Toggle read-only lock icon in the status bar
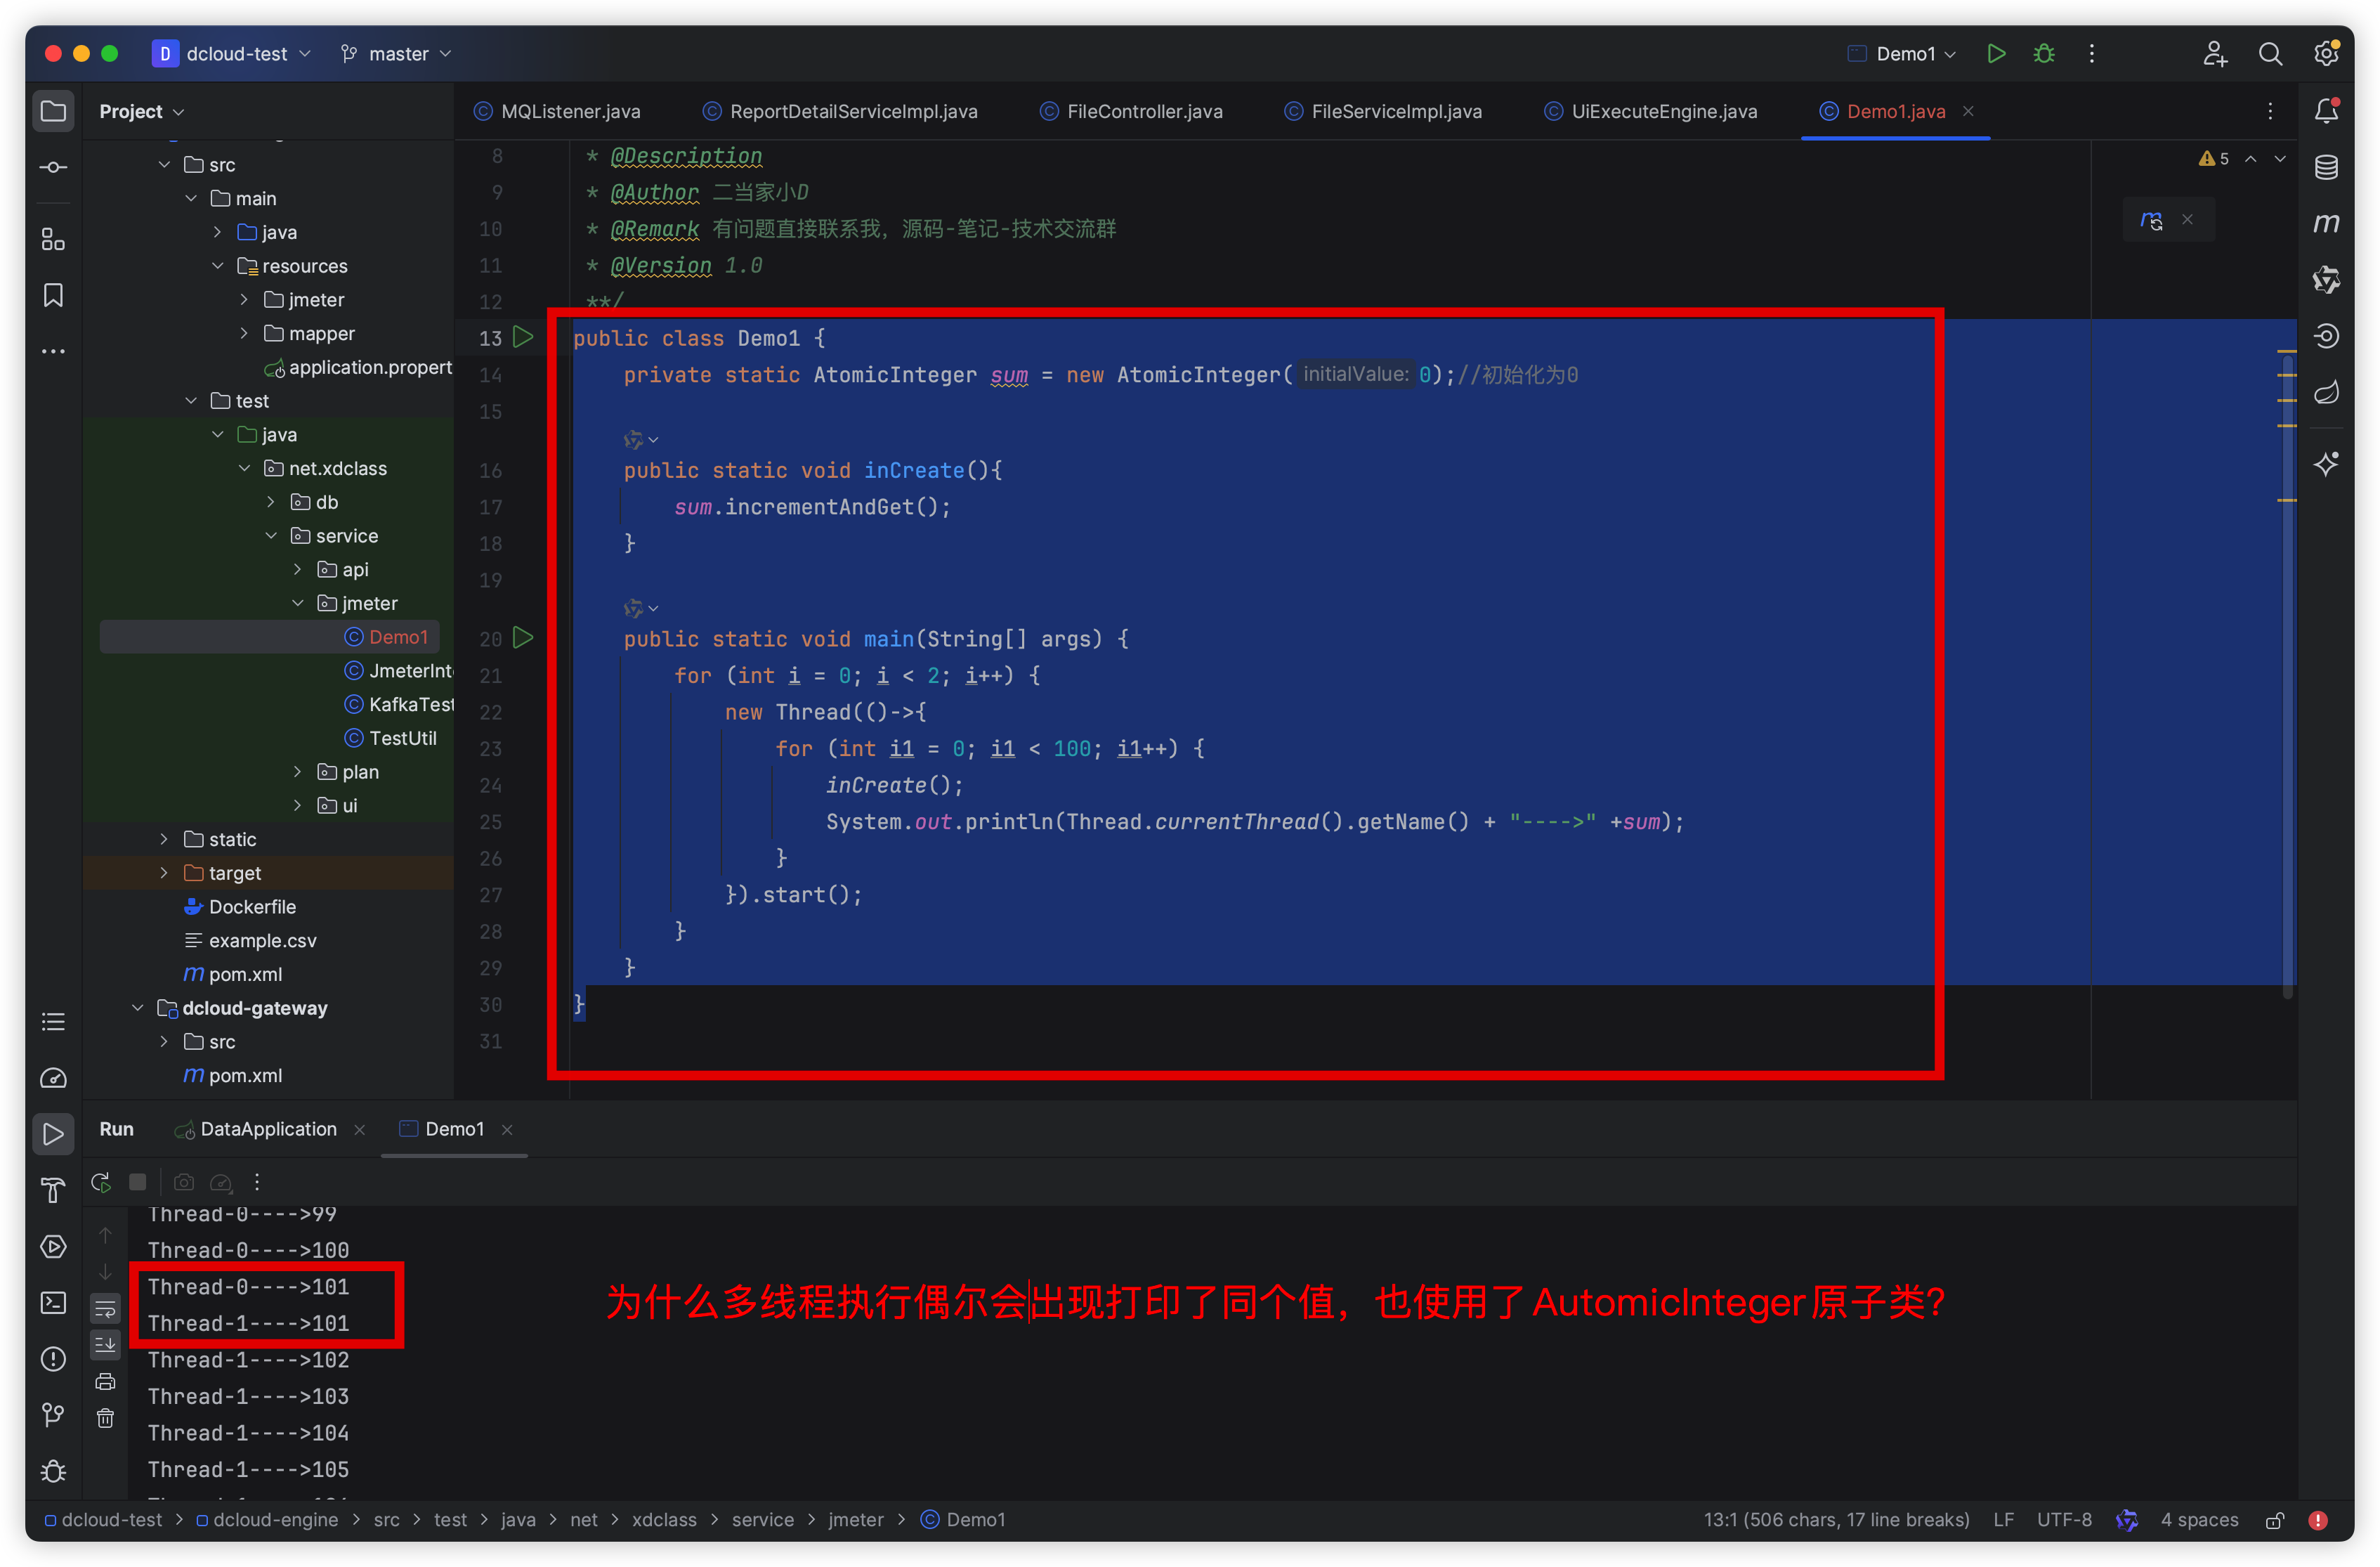2380x1567 pixels. (2274, 1520)
